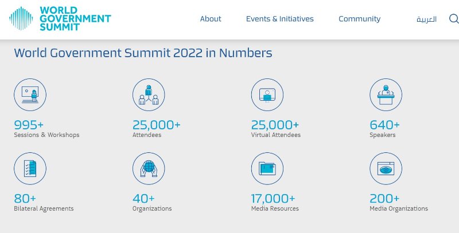Open the Events & Initiatives menu

tap(279, 19)
